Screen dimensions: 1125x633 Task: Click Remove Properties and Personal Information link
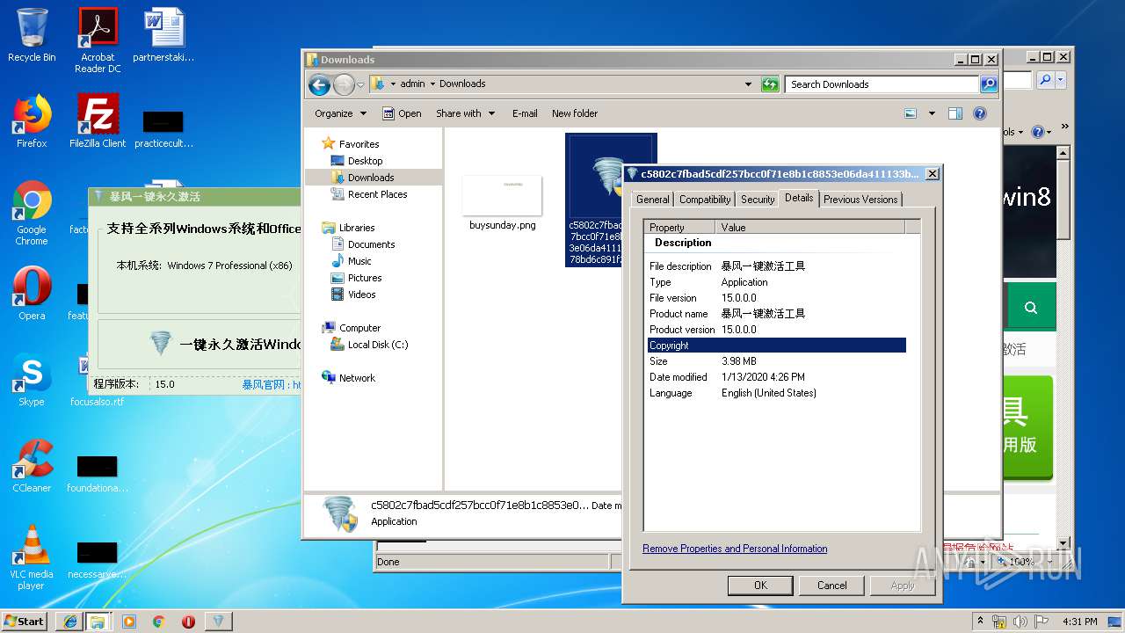click(x=735, y=549)
